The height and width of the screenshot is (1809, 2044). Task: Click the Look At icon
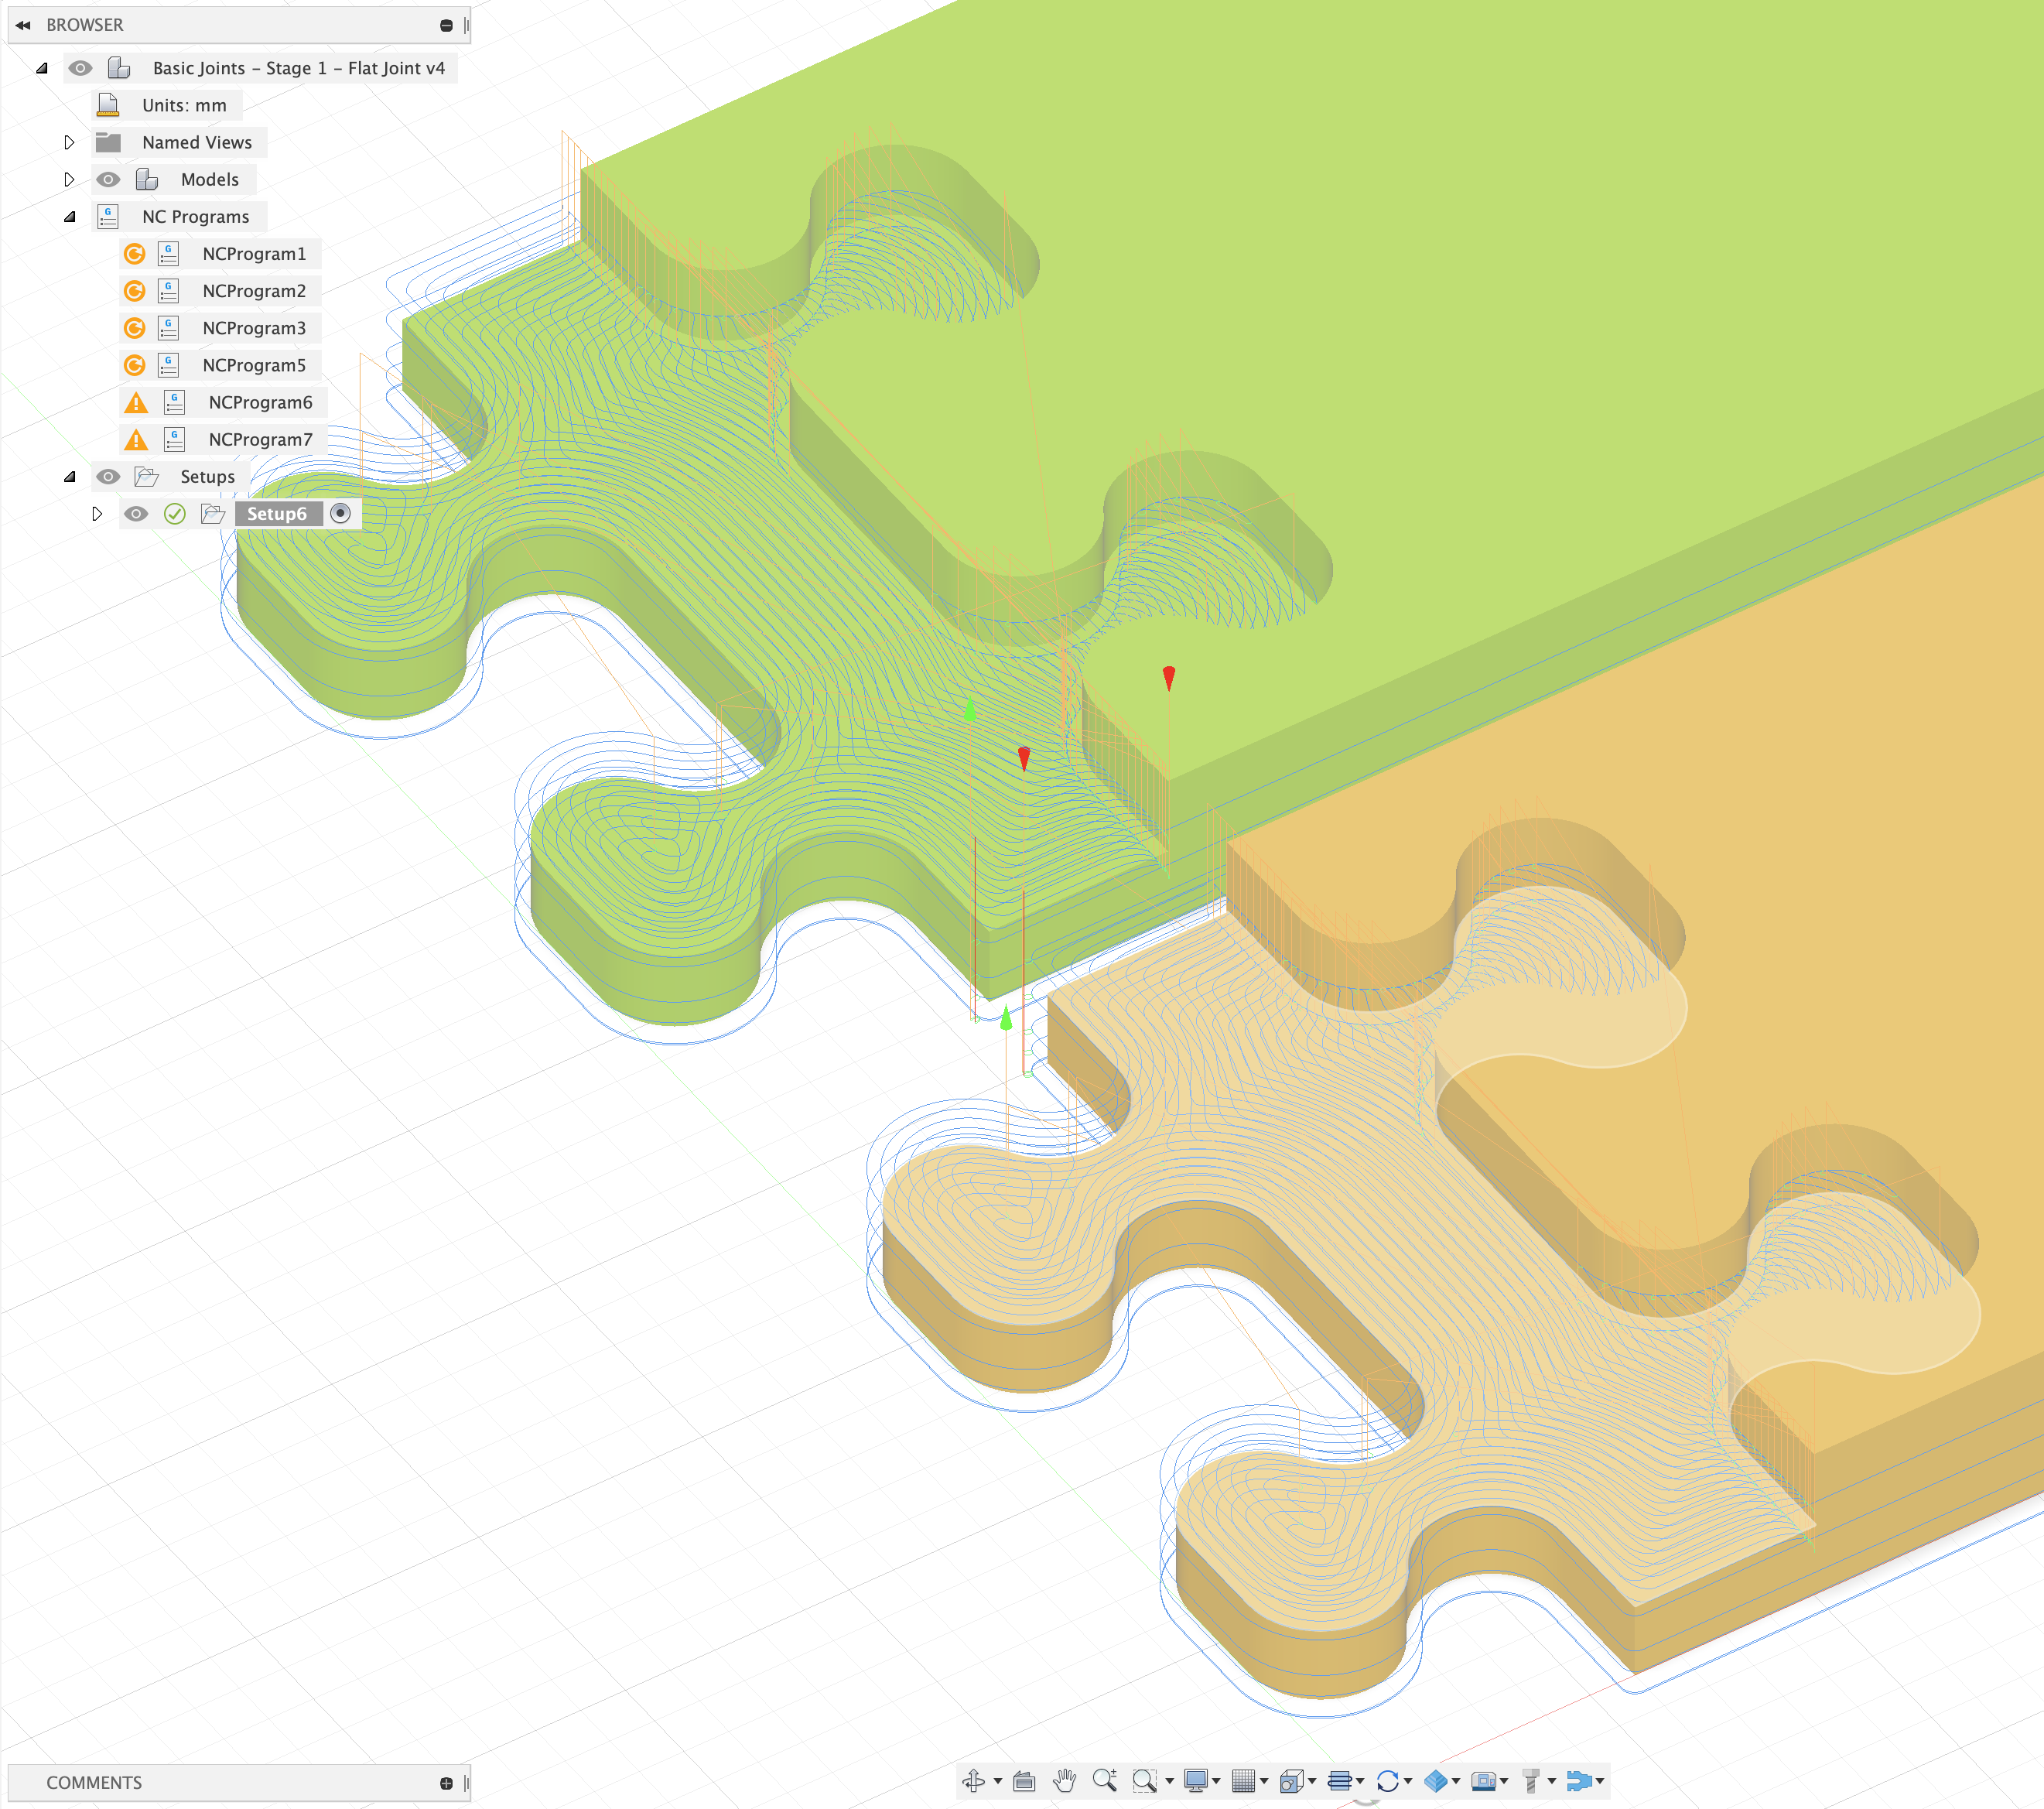pyautogui.click(x=1024, y=1781)
